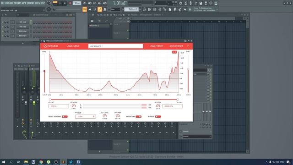This screenshot has width=293, height=165.
Task: Click the question mark in the Wiksound header
Action: 188,46
